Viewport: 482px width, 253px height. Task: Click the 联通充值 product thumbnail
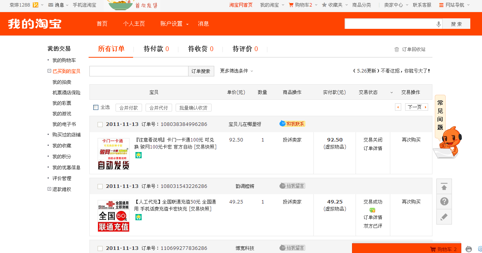point(114,216)
